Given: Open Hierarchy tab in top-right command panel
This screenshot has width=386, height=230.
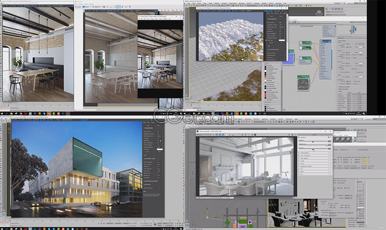Looking at the screenshot, I should click(x=333, y=8).
